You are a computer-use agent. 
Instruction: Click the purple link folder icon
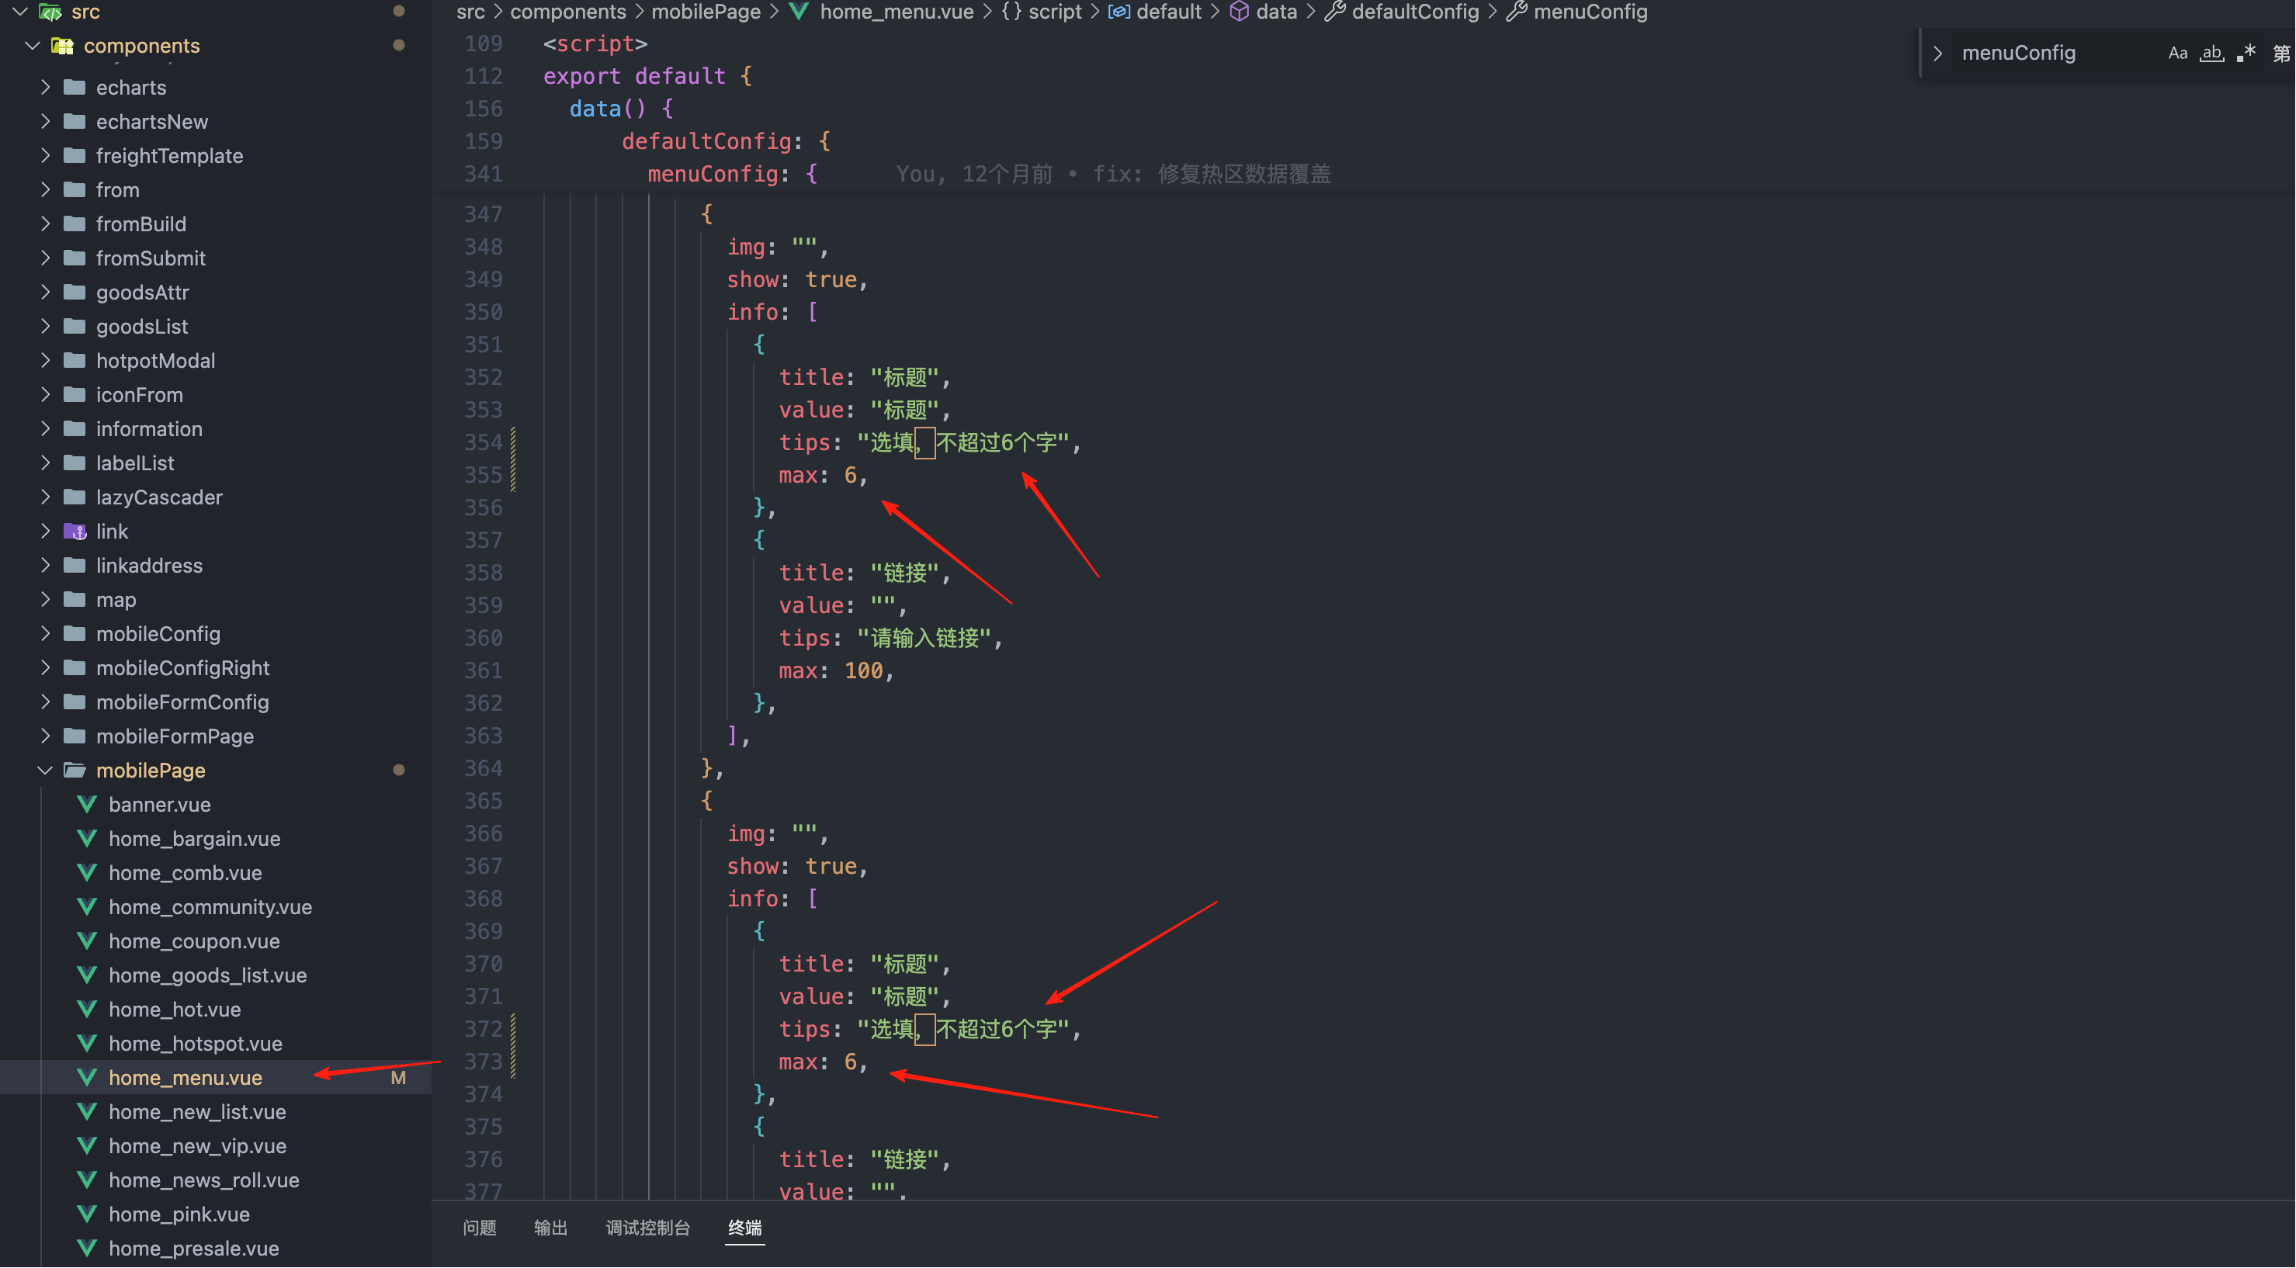point(75,531)
